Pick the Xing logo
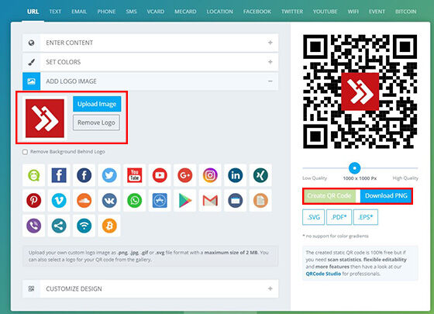 [x=260, y=175]
